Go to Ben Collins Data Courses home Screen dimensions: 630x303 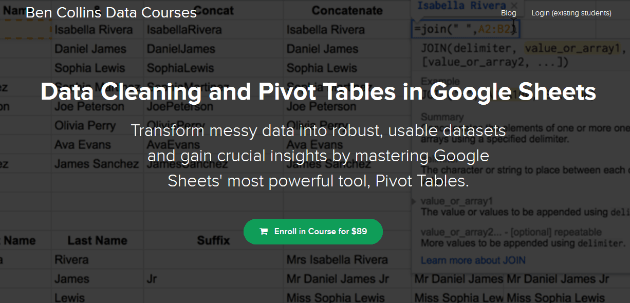click(111, 12)
